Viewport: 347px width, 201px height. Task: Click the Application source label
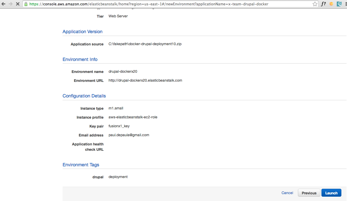(87, 44)
